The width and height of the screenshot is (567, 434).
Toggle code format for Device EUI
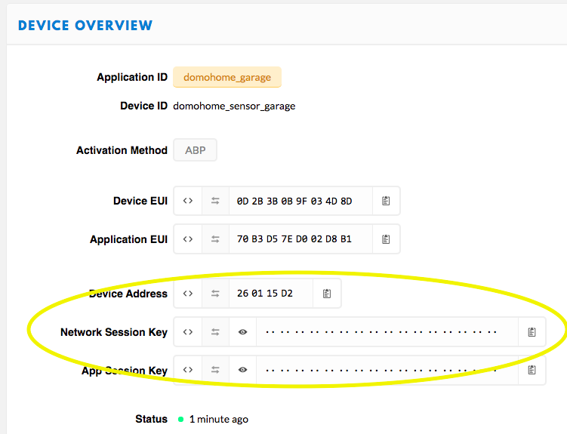pyautogui.click(x=188, y=201)
